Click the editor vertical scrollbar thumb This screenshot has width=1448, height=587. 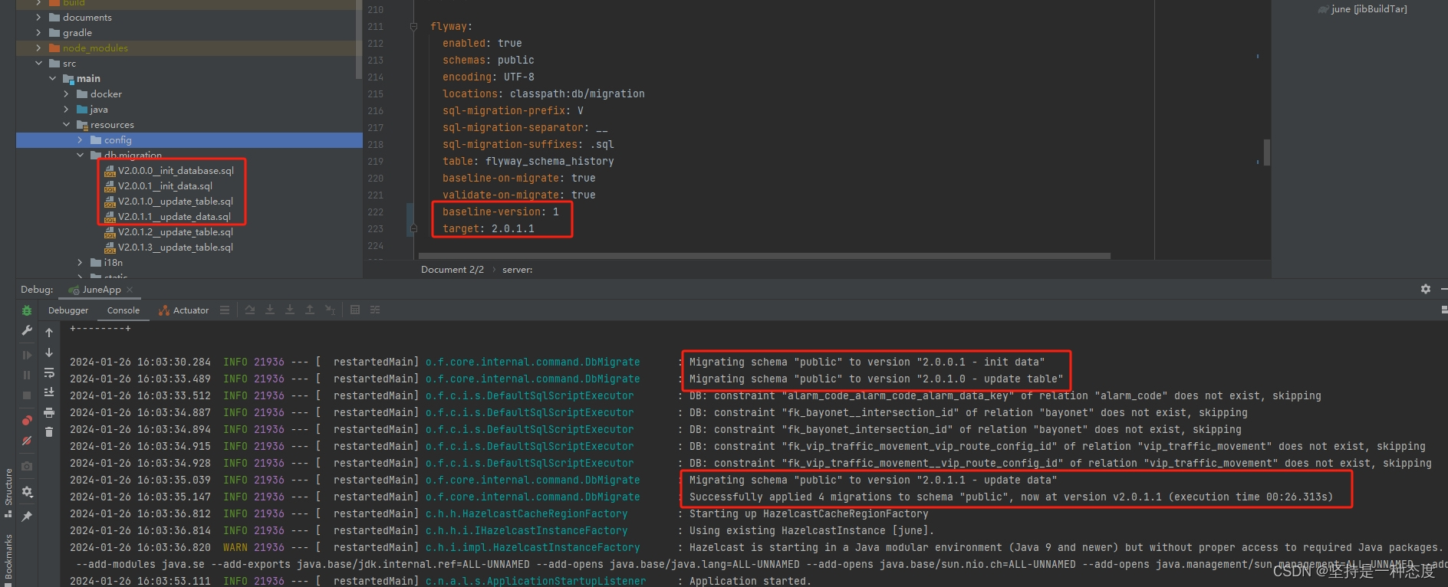[x=1266, y=152]
